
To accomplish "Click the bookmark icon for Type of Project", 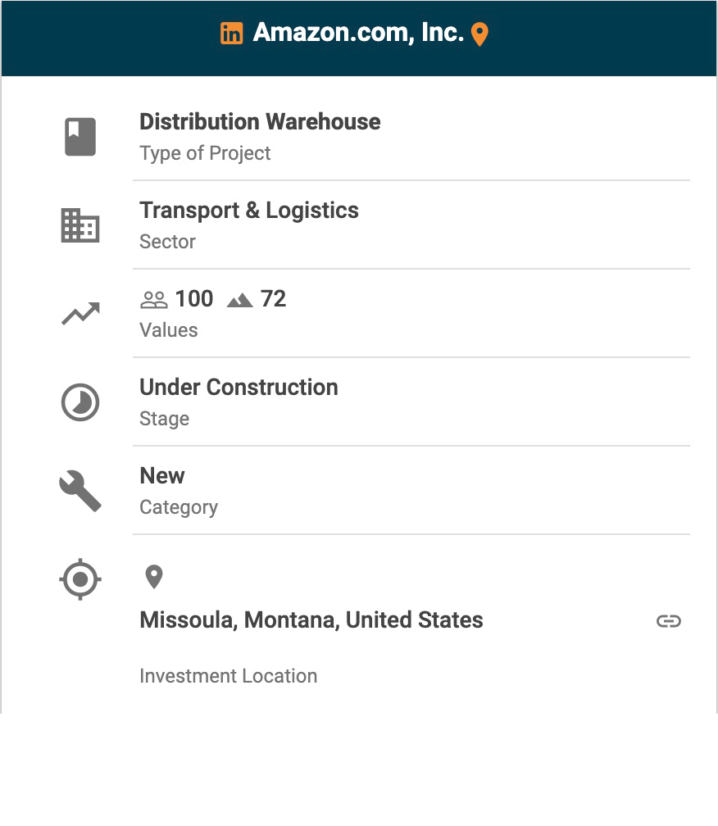I will pyautogui.click(x=80, y=137).
